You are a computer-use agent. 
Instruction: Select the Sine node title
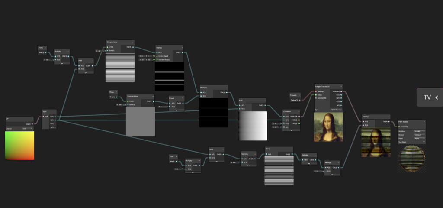268,149
